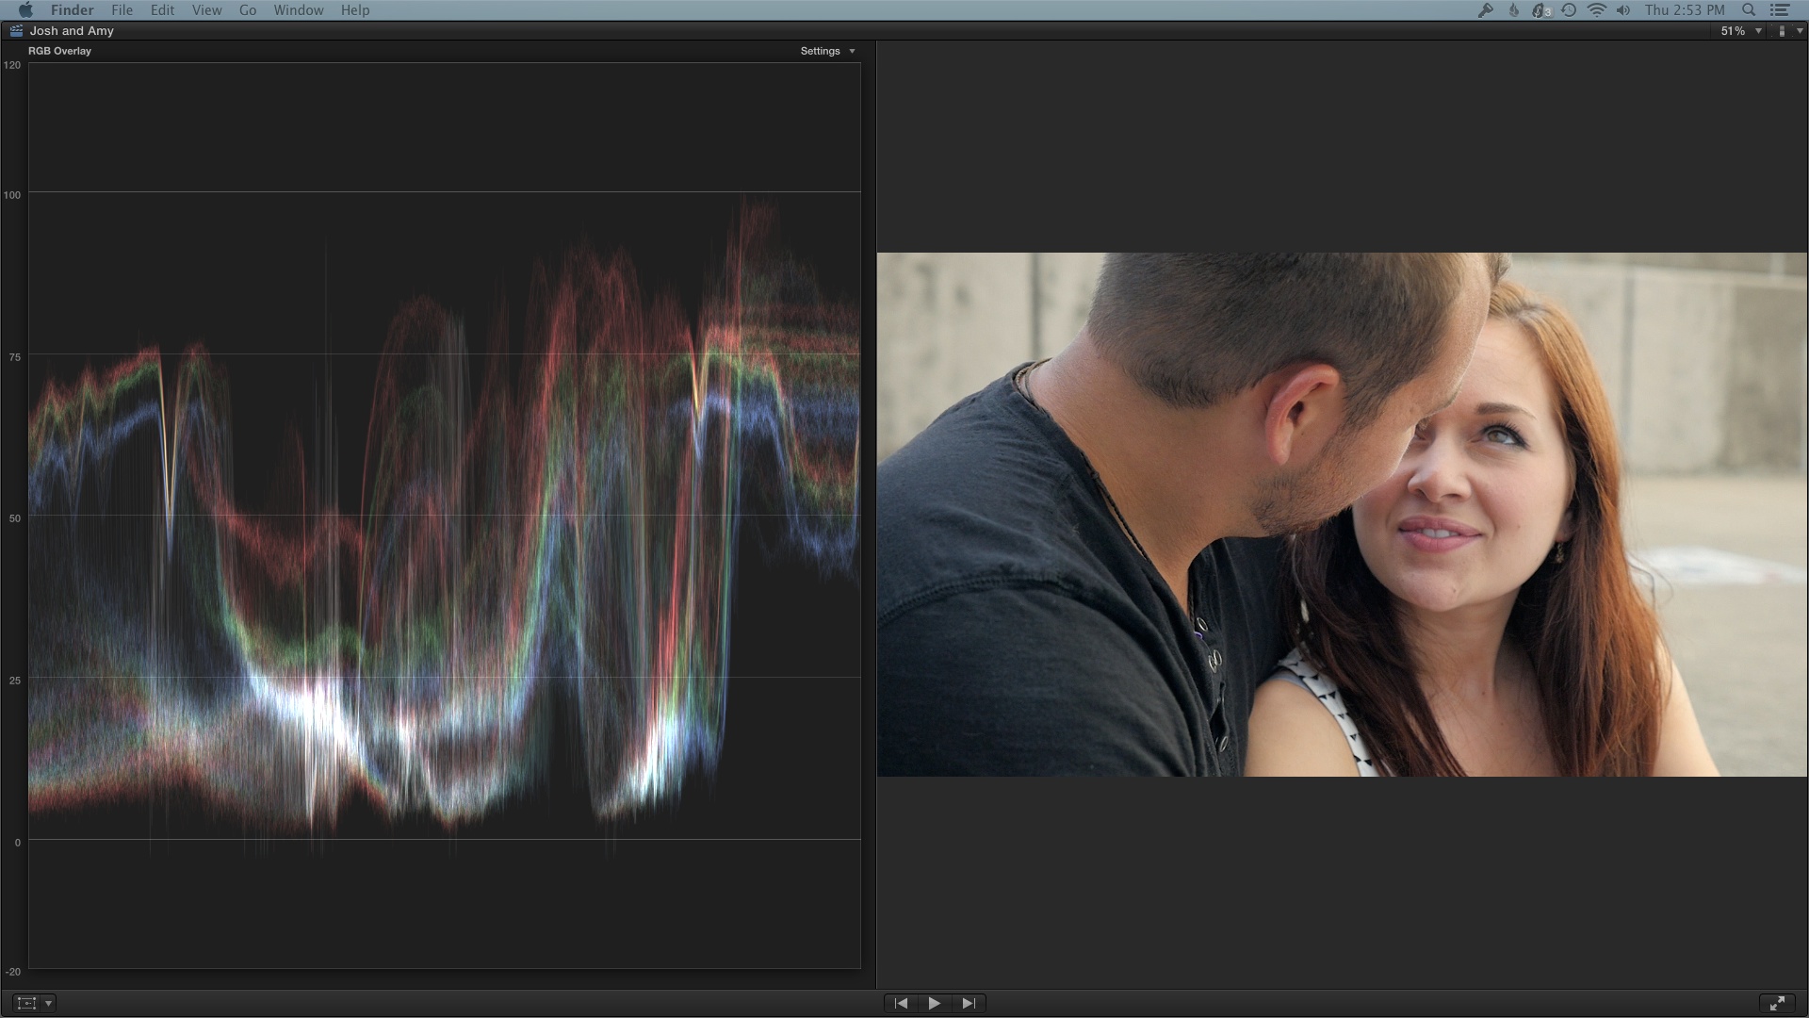The image size is (1809, 1018).
Task: Enter fullscreen viewer mode
Action: coord(1776,1003)
